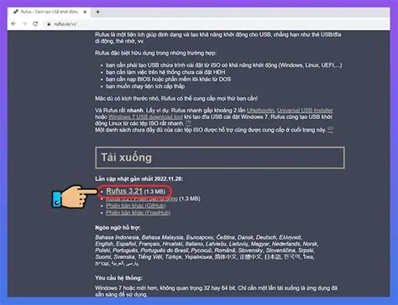Open the Universal USB Installer link
The image size is (398, 305).
(x=305, y=111)
